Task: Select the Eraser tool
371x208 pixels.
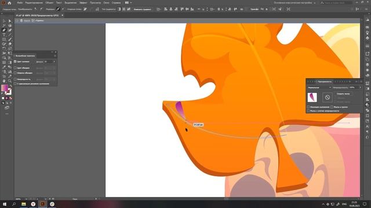Action: (10, 44)
